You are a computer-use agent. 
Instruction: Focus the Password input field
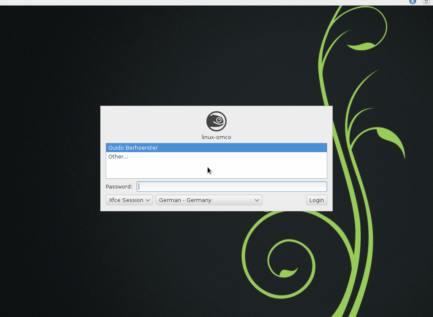coord(232,186)
